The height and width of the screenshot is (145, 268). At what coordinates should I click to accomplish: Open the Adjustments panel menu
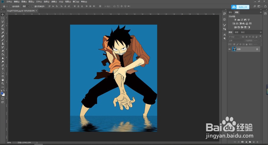[x=261, y=12]
